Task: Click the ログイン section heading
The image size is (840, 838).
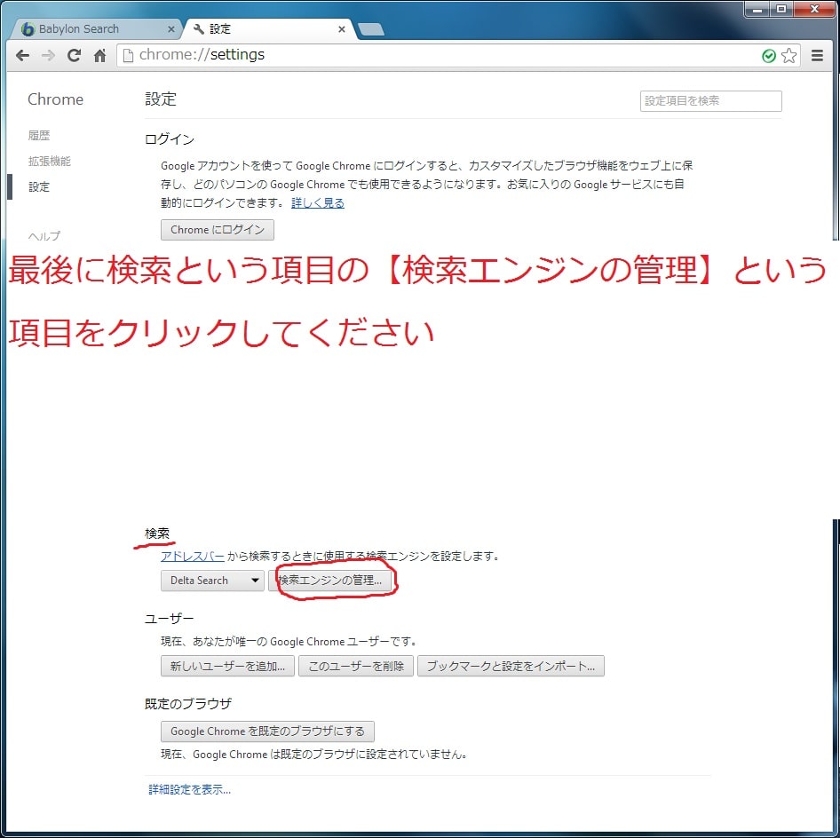Action: coord(170,139)
